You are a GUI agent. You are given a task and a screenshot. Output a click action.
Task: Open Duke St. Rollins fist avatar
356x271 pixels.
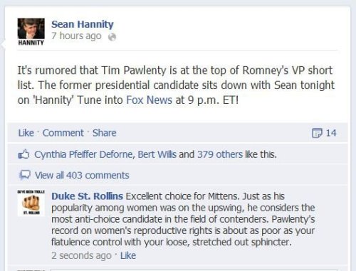[31, 203]
